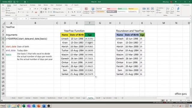Open the Formulas ribbon tab
192x108 pixels.
click(x=33, y=5)
